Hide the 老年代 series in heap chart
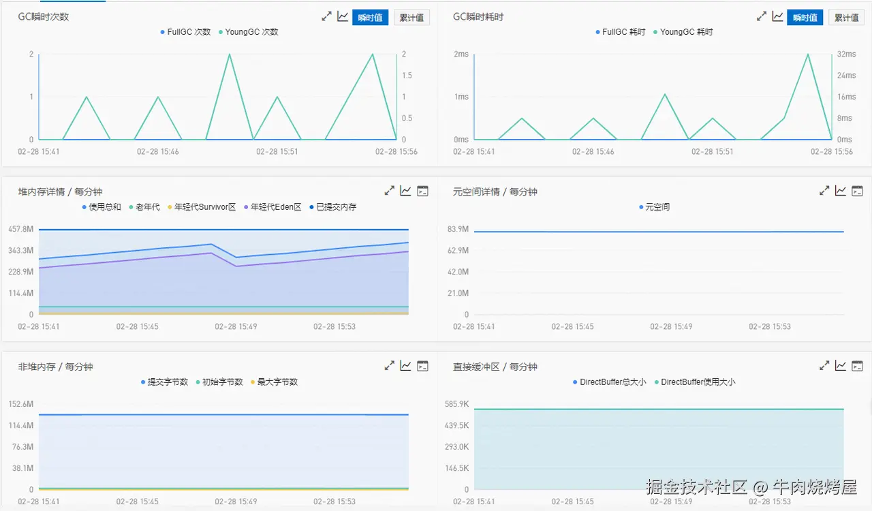Image resolution: width=872 pixels, height=511 pixels. tap(144, 206)
